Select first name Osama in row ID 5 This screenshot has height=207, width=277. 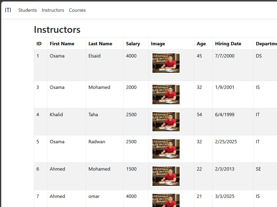57,142
